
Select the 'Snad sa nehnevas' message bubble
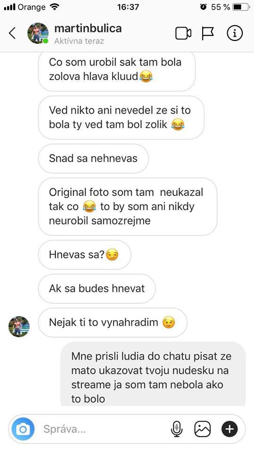(93, 159)
